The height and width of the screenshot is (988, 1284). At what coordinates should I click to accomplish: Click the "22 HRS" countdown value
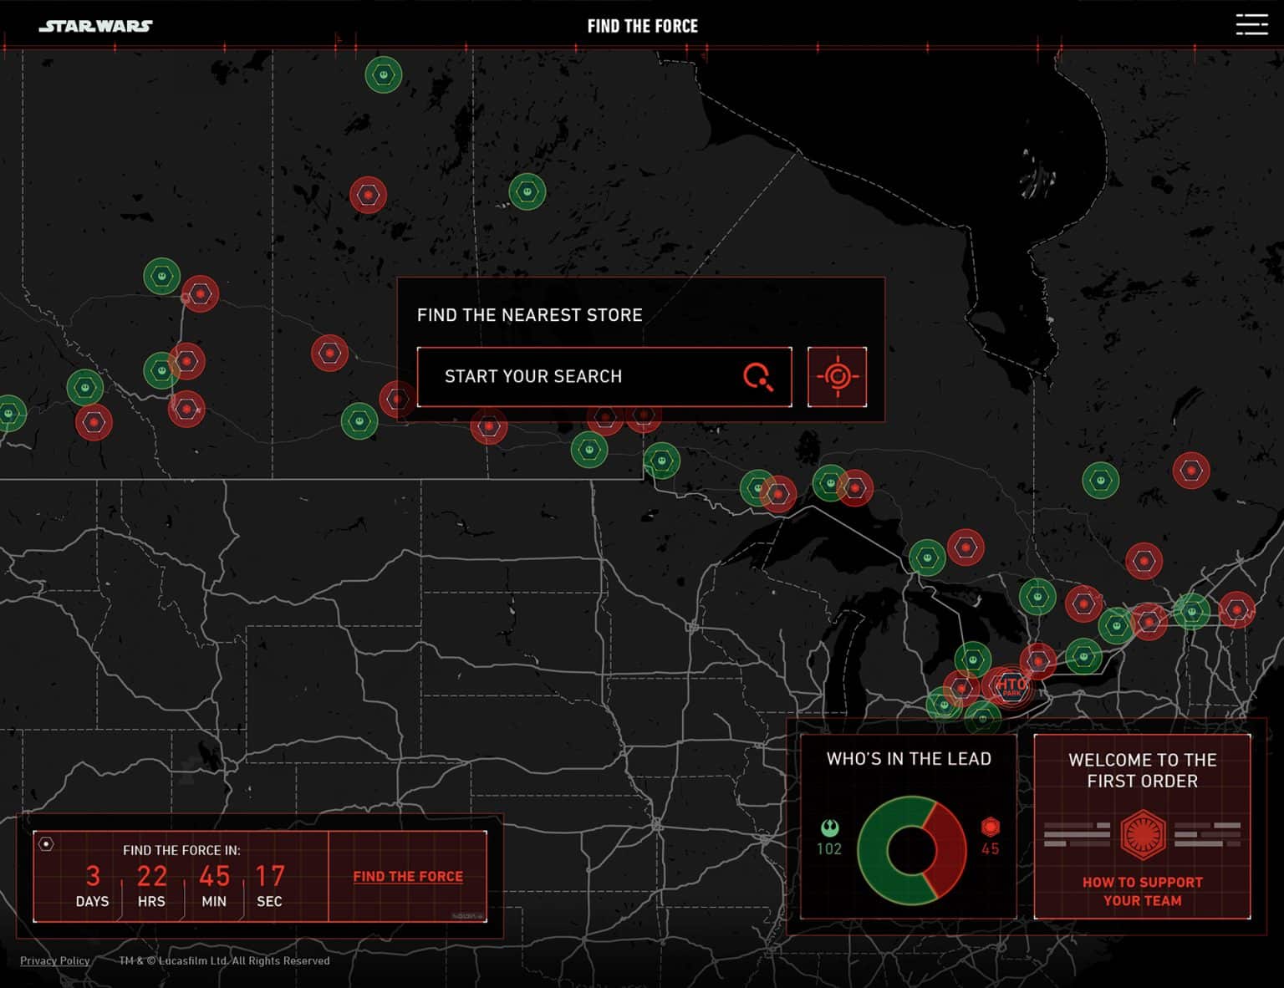(151, 886)
